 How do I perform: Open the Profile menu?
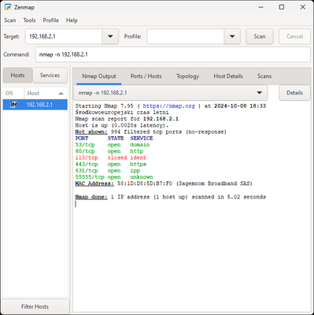click(51, 20)
